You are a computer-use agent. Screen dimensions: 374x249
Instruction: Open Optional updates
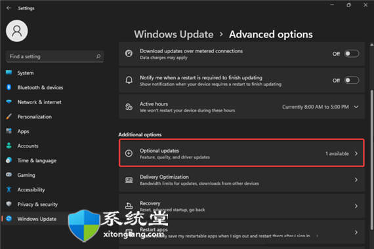241,153
